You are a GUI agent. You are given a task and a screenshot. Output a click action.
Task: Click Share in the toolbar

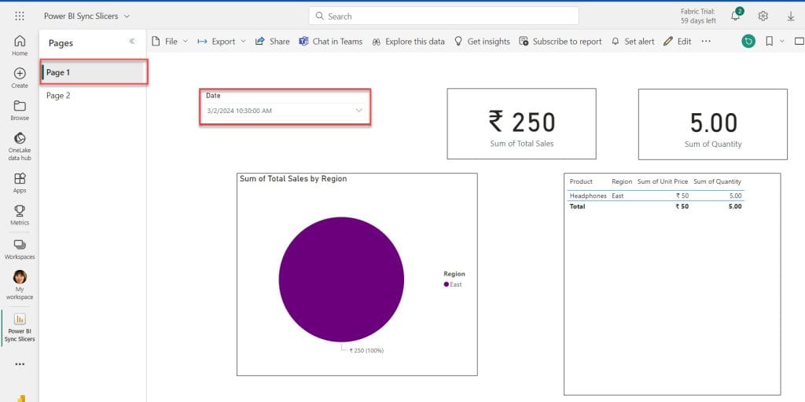point(273,42)
